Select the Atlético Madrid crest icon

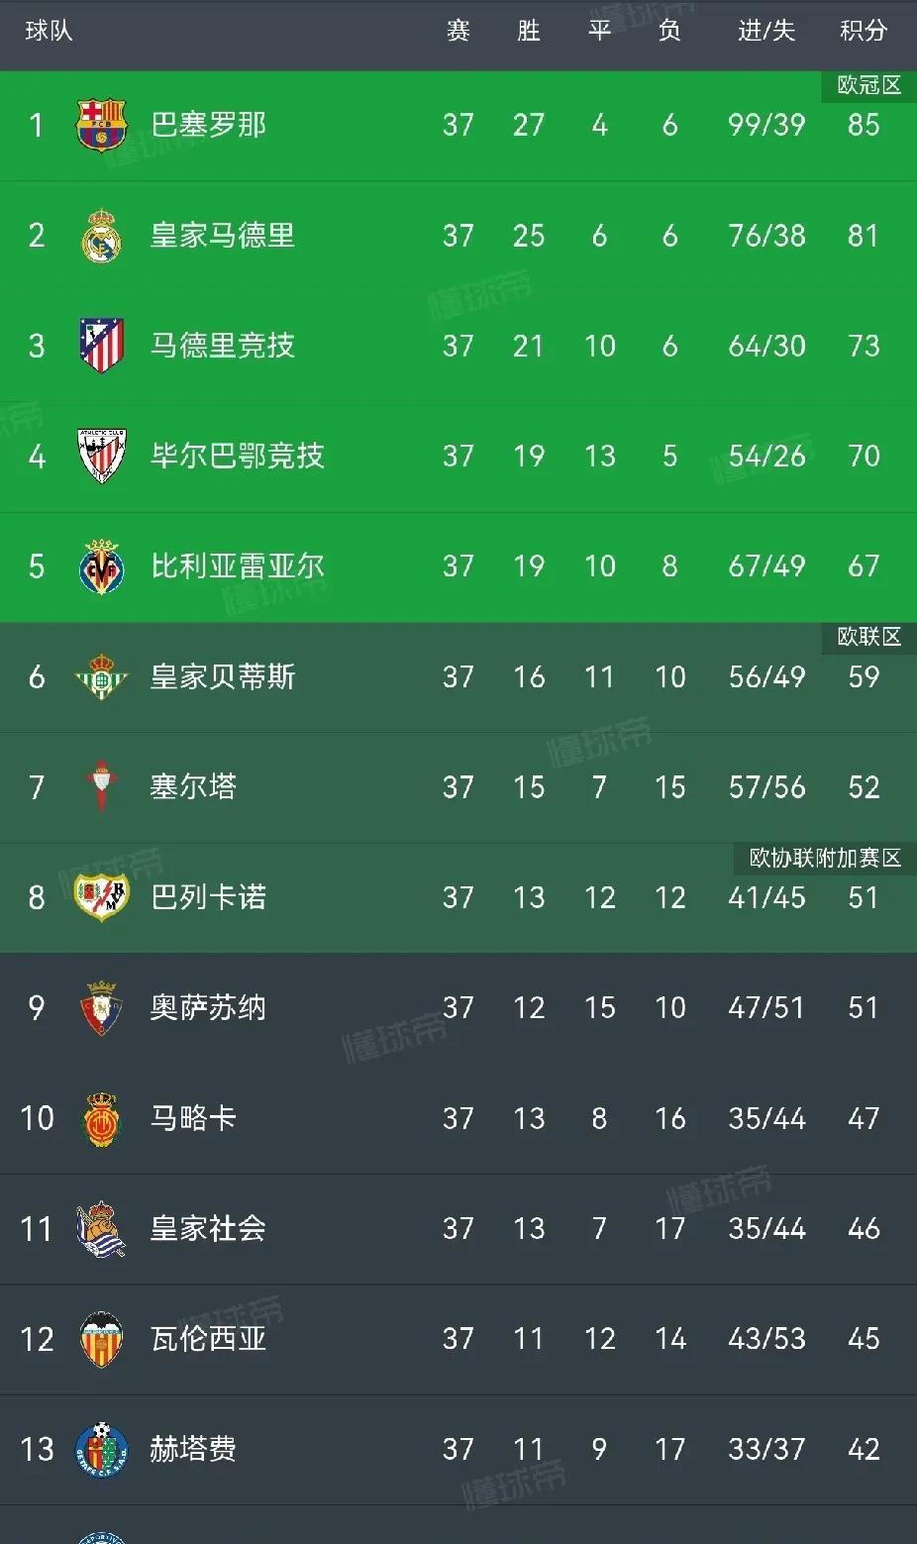[x=101, y=346]
